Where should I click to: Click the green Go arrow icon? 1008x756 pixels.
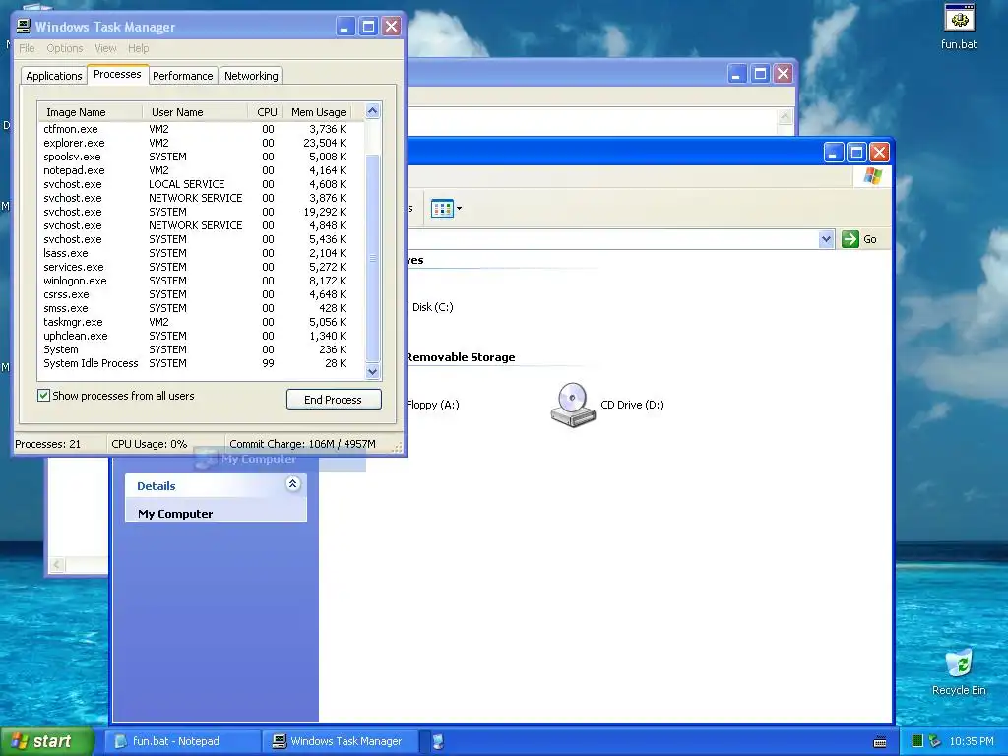(x=850, y=239)
